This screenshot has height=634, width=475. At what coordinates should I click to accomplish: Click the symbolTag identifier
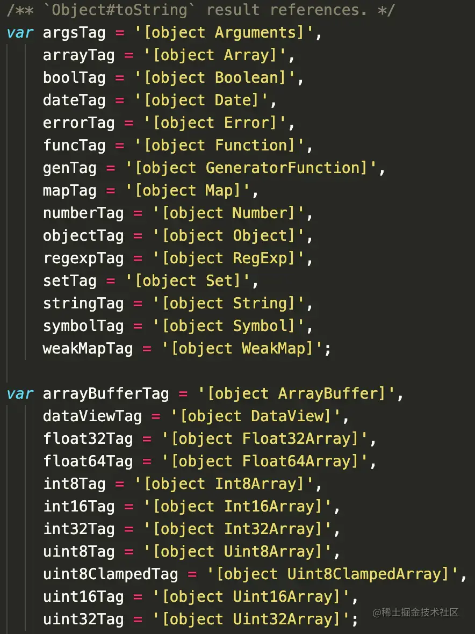point(83,326)
